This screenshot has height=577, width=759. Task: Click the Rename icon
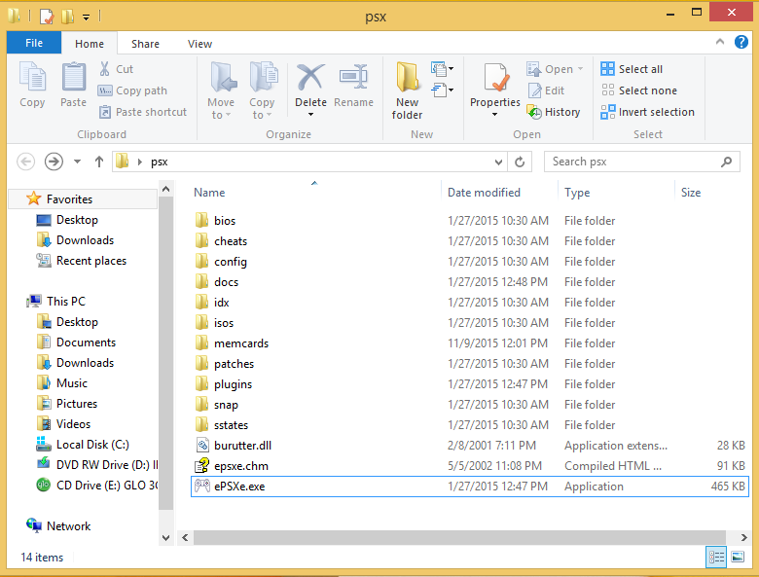click(x=353, y=77)
